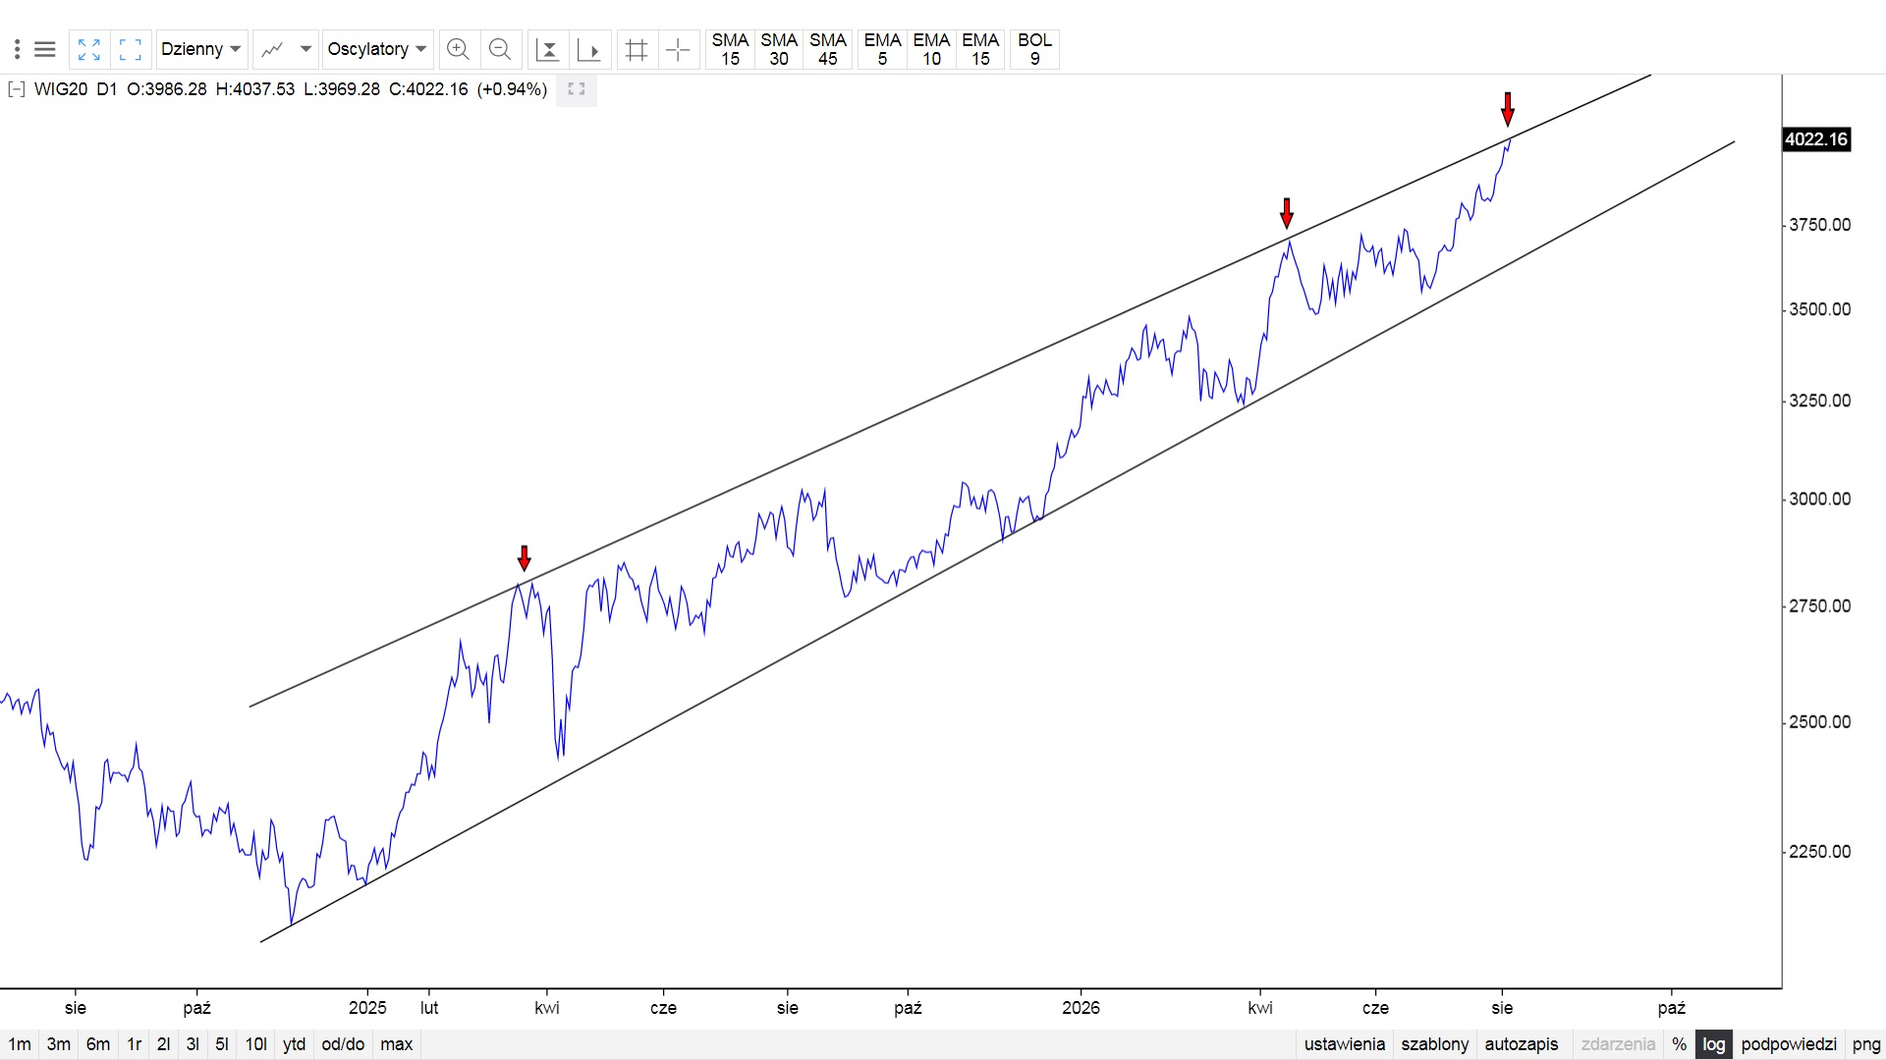This screenshot has height=1060, width=1886.
Task: Open the hamburger menu in the toolbar
Action: pyautogui.click(x=45, y=49)
